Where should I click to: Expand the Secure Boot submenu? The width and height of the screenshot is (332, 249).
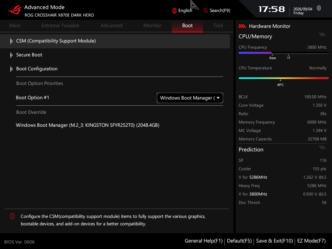115,55
